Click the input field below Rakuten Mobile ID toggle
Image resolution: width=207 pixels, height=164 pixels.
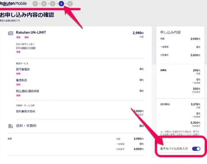(181, 155)
